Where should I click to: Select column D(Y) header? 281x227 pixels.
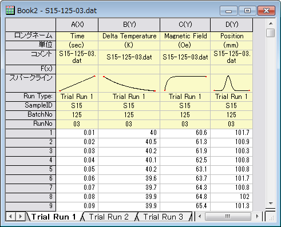pyautogui.click(x=232, y=25)
